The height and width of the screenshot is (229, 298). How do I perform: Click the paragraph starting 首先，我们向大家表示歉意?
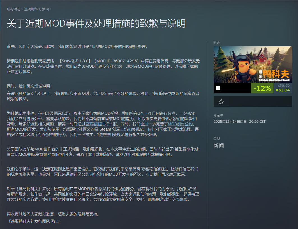click(78, 47)
